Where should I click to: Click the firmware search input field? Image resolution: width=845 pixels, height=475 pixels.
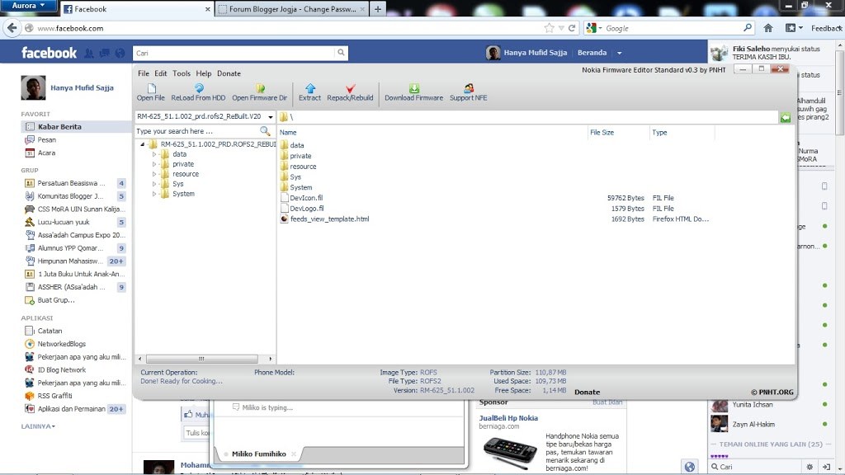coord(196,131)
